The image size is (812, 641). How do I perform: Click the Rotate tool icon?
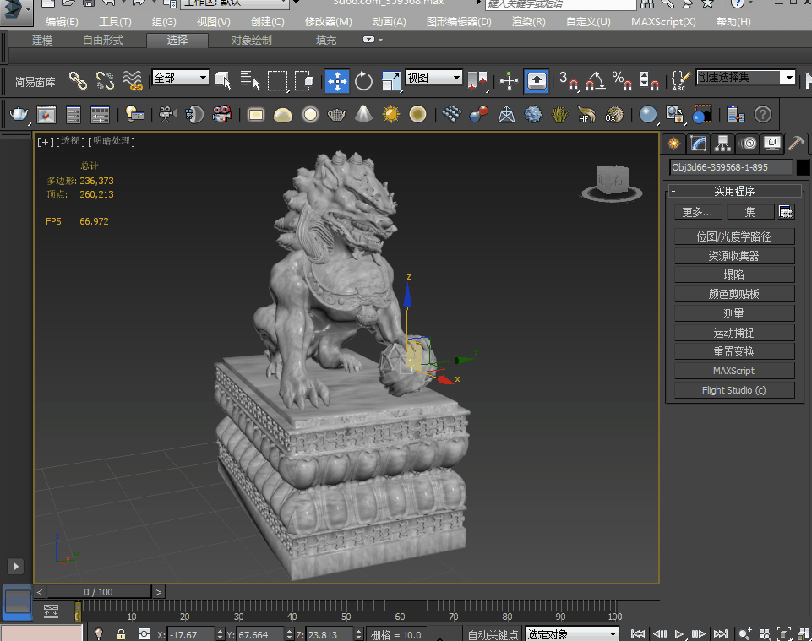click(364, 81)
